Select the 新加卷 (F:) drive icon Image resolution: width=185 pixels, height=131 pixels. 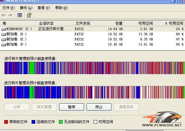click(4, 44)
